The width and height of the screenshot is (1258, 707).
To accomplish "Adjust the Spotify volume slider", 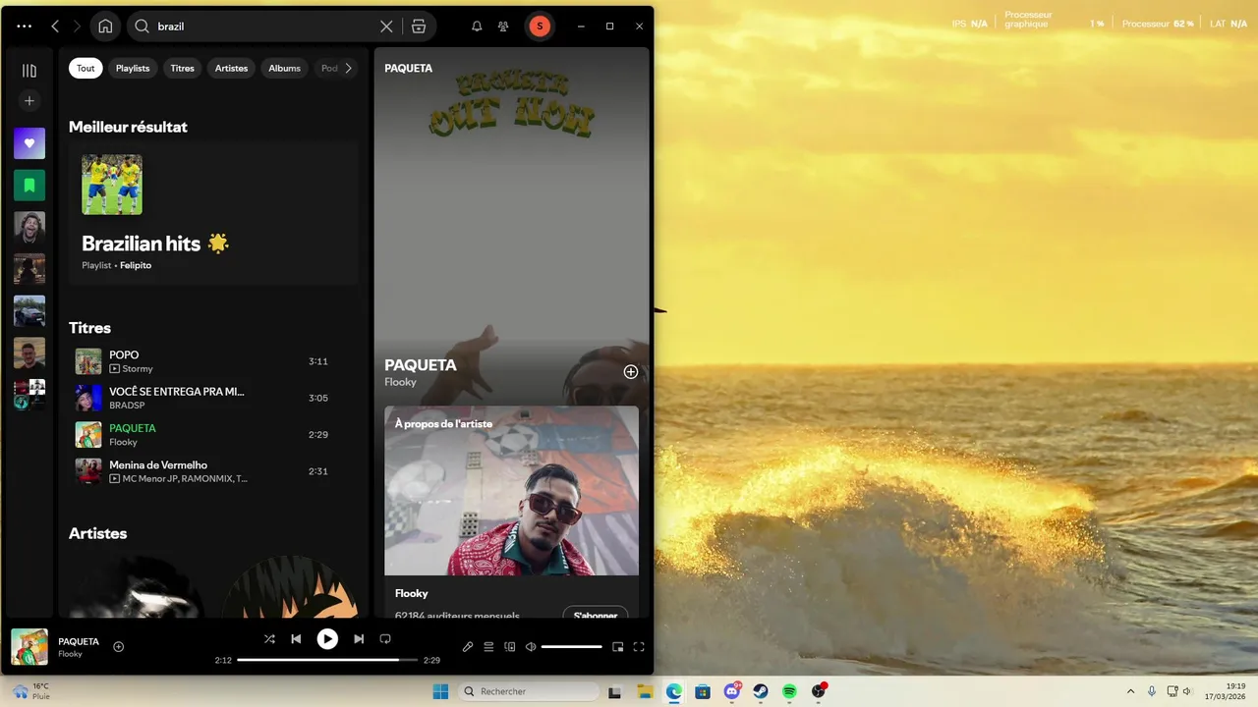I will pyautogui.click(x=572, y=646).
